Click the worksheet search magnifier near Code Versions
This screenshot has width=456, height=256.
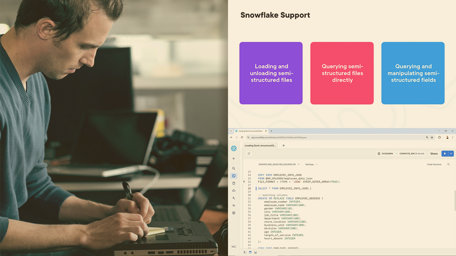click(448, 165)
